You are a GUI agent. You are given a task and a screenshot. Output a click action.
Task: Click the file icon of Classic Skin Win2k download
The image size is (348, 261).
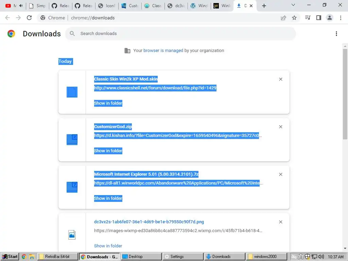click(72, 92)
